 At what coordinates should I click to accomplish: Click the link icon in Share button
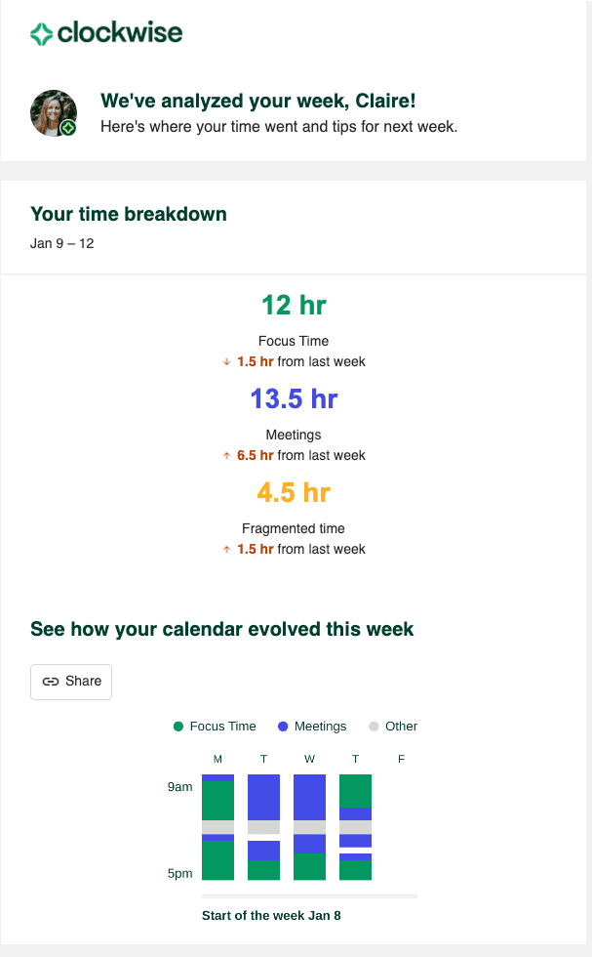tap(51, 682)
